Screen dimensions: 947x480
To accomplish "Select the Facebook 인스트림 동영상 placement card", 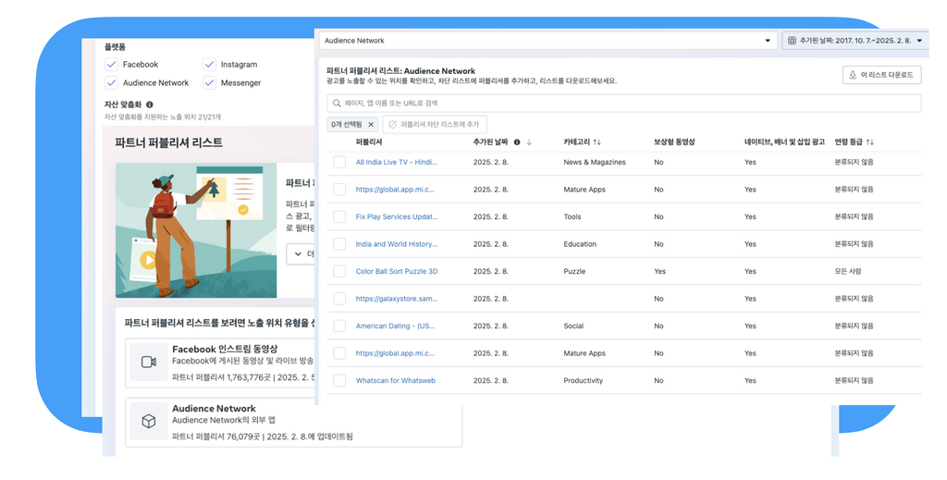I will click(220, 363).
